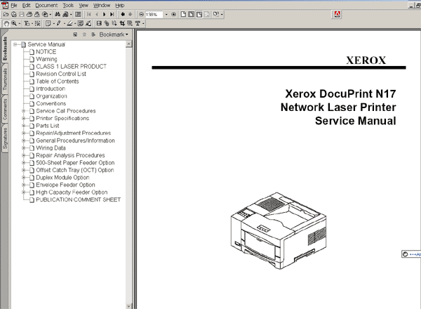Click the Open file folder icon
Screen dimensions: 421x309
pyautogui.click(x=6, y=14)
